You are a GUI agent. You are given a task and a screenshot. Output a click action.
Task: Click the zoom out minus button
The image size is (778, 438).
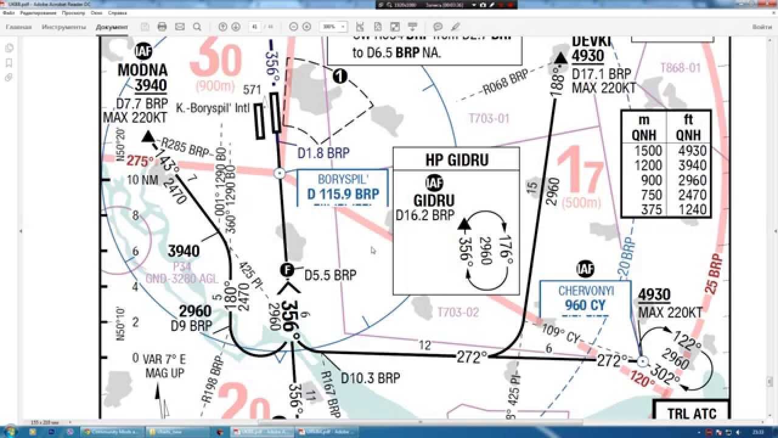point(294,27)
